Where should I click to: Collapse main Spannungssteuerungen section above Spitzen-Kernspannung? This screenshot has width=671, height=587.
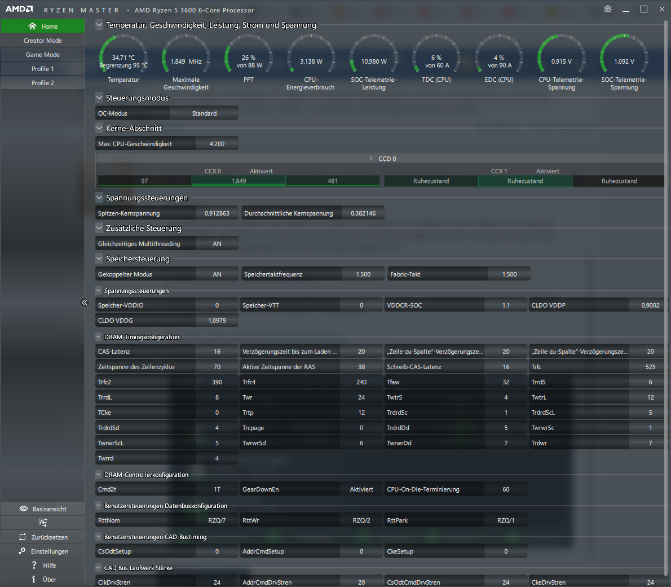[x=99, y=198]
